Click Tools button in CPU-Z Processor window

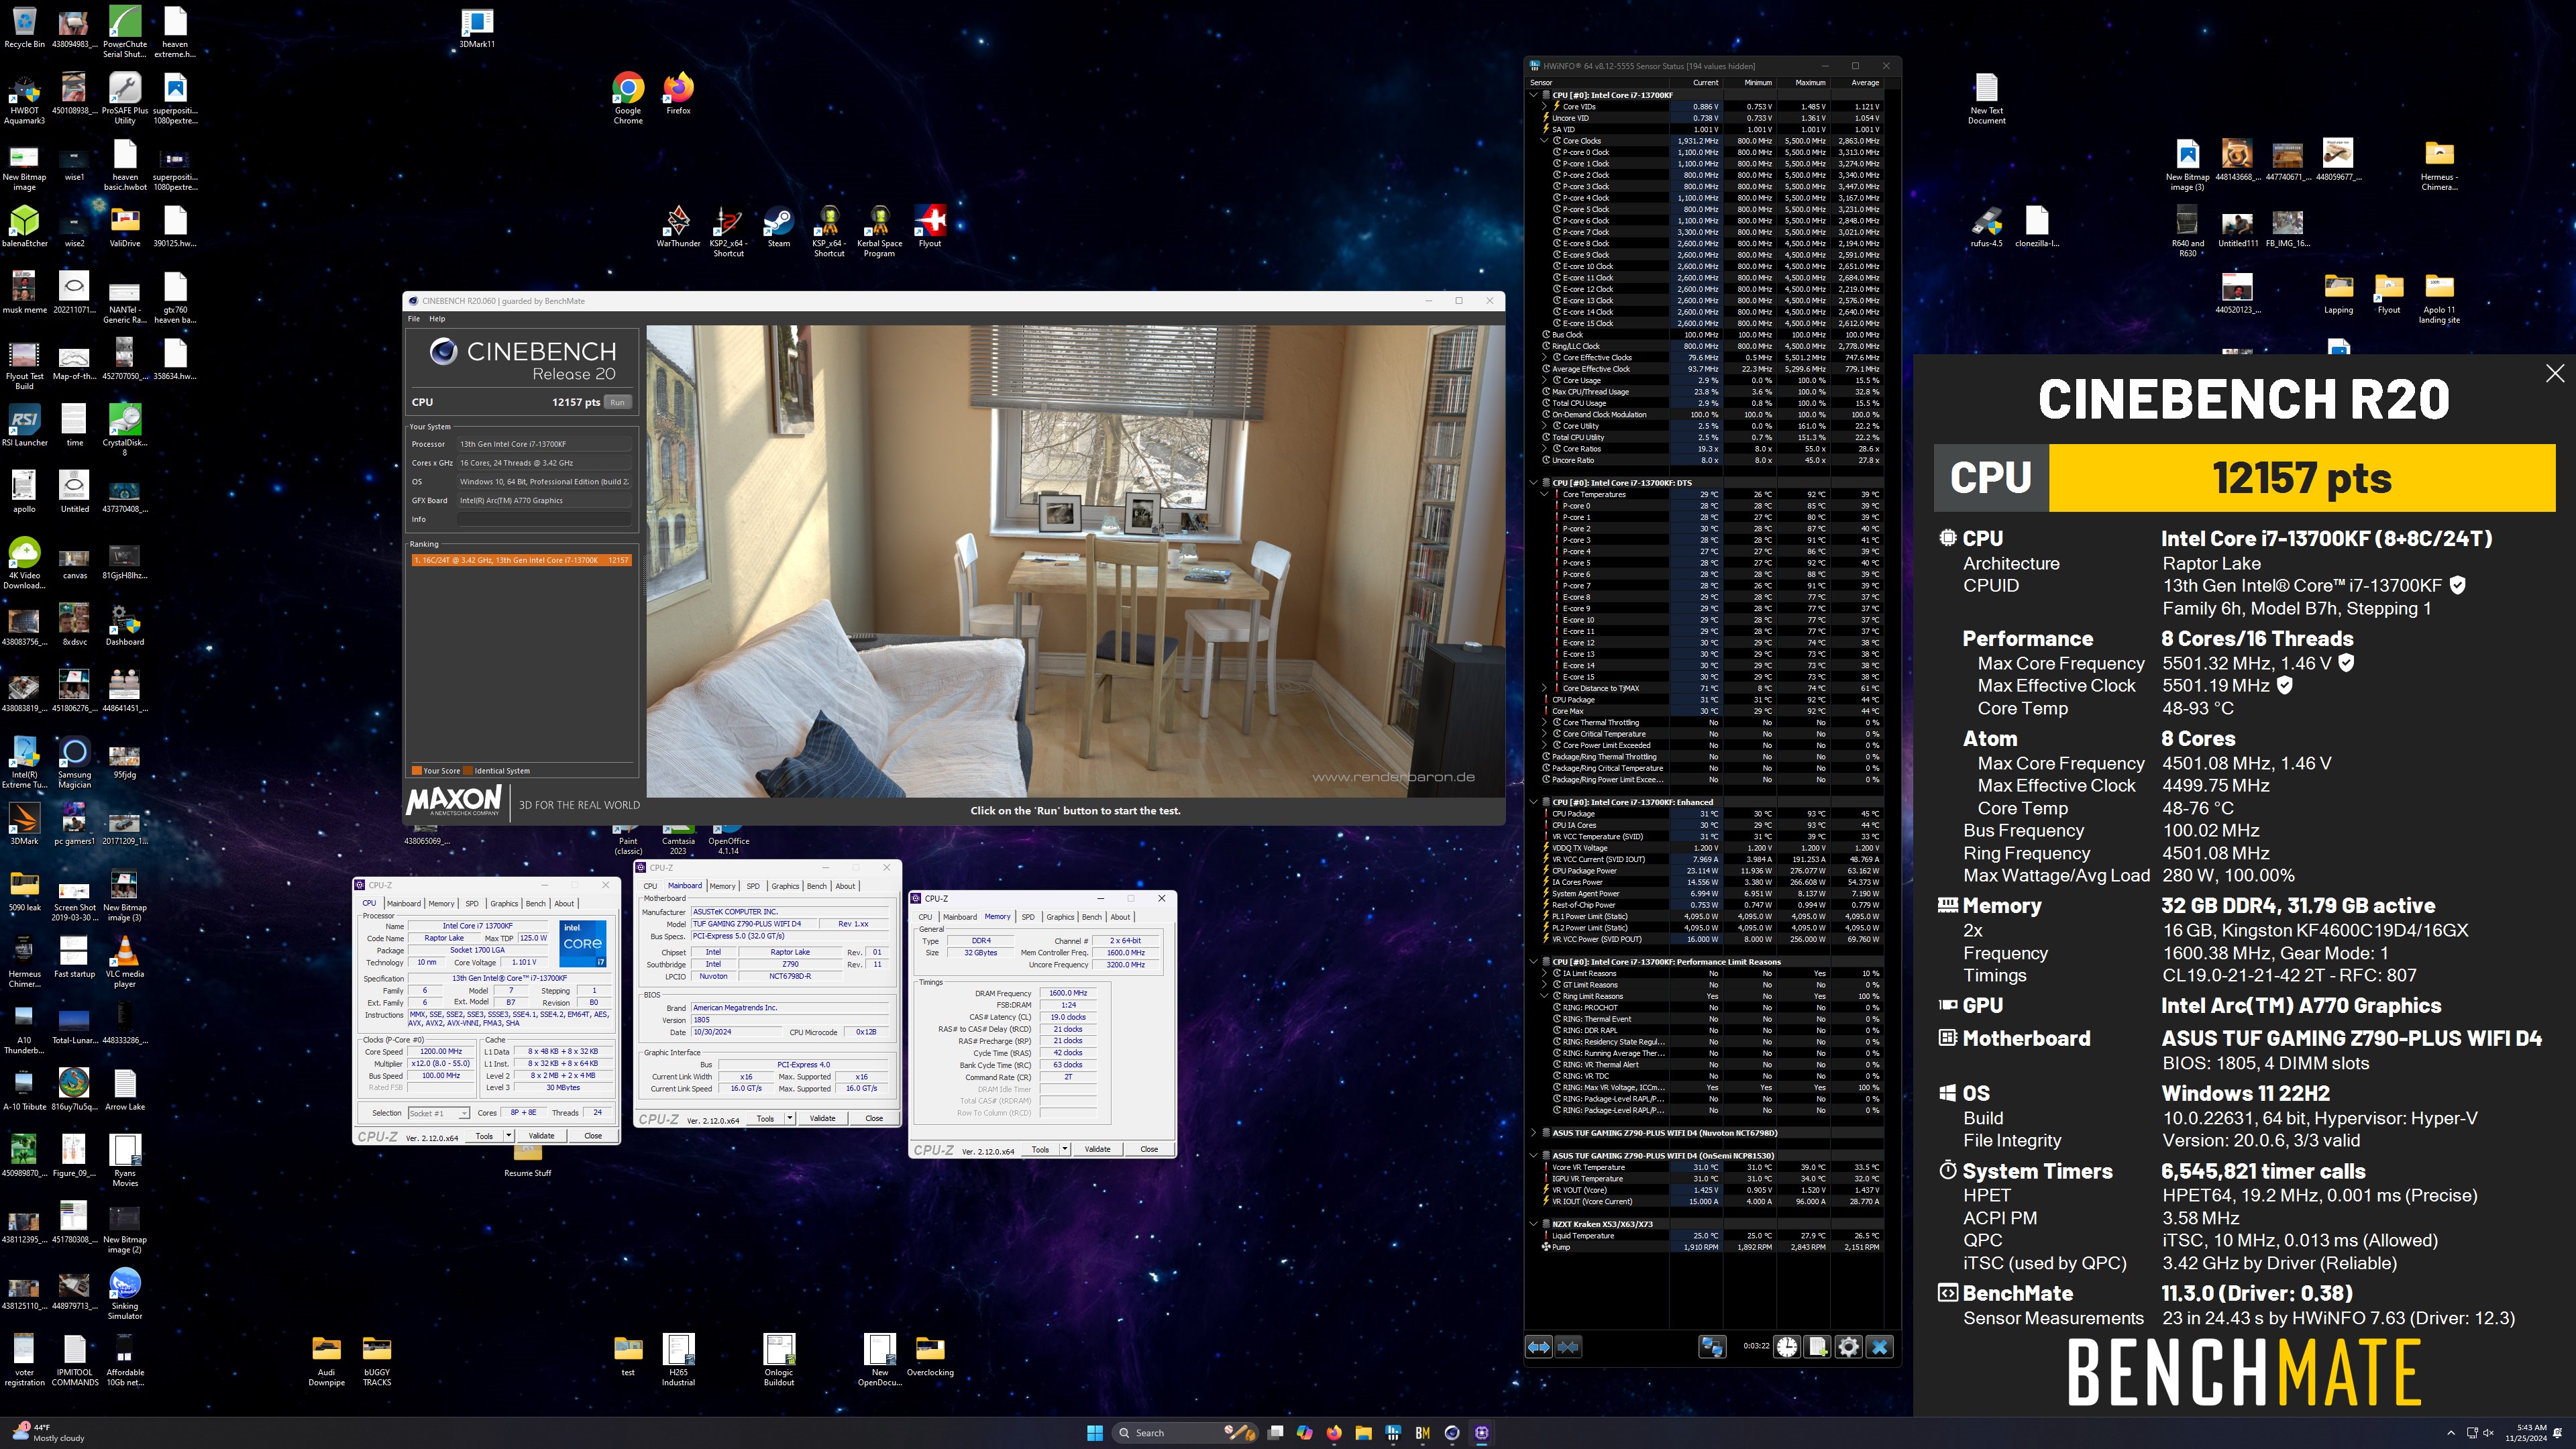484,1136
